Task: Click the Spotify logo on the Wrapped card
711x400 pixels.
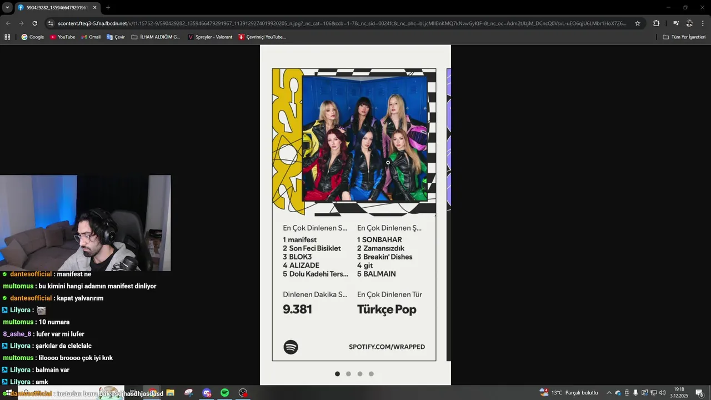Action: (291, 347)
